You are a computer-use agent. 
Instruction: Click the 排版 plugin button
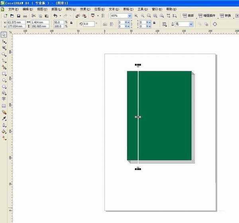tap(188, 16)
